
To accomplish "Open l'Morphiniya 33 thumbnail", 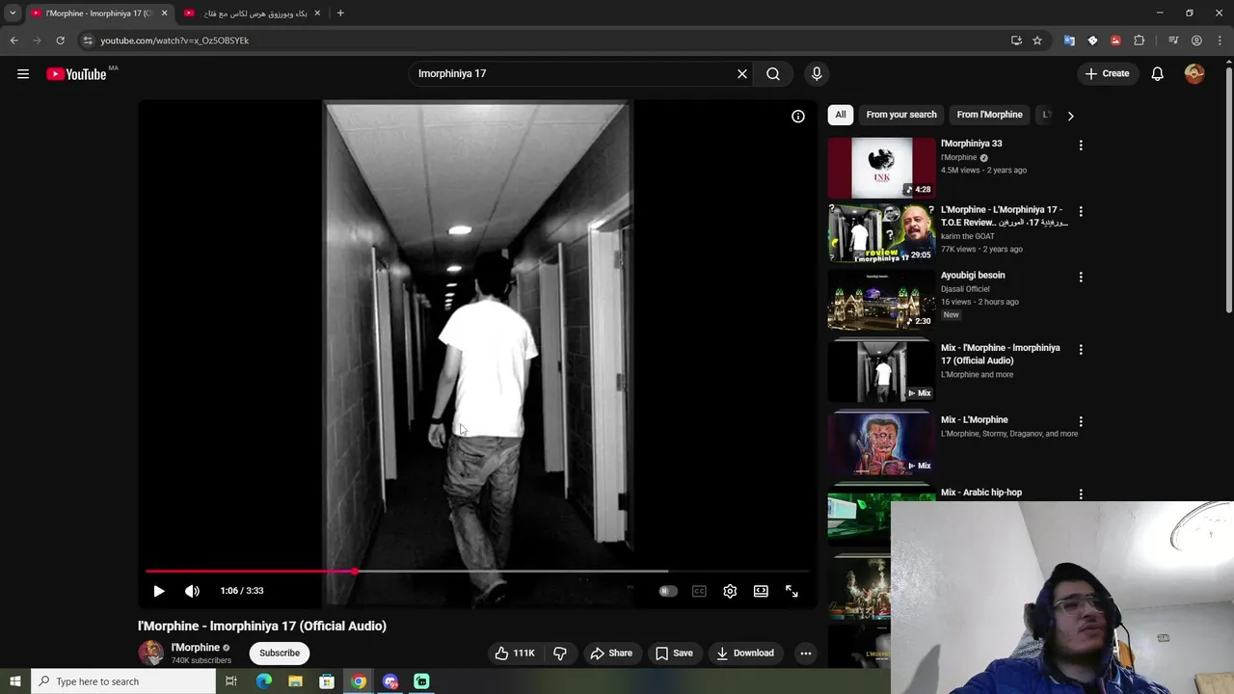I will pyautogui.click(x=881, y=168).
